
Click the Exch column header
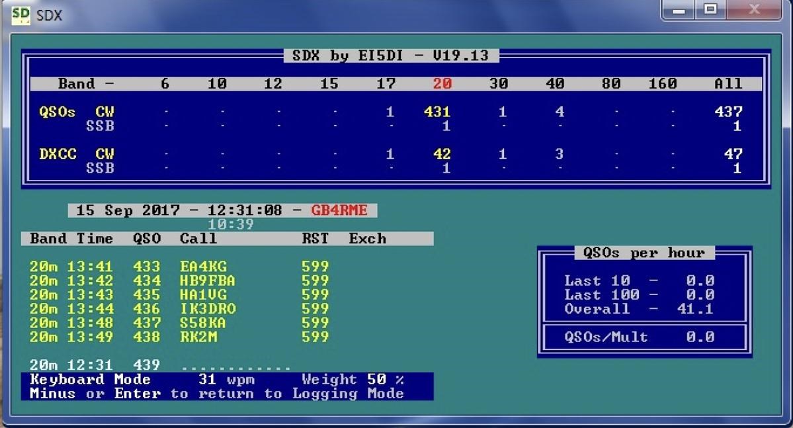coord(368,239)
